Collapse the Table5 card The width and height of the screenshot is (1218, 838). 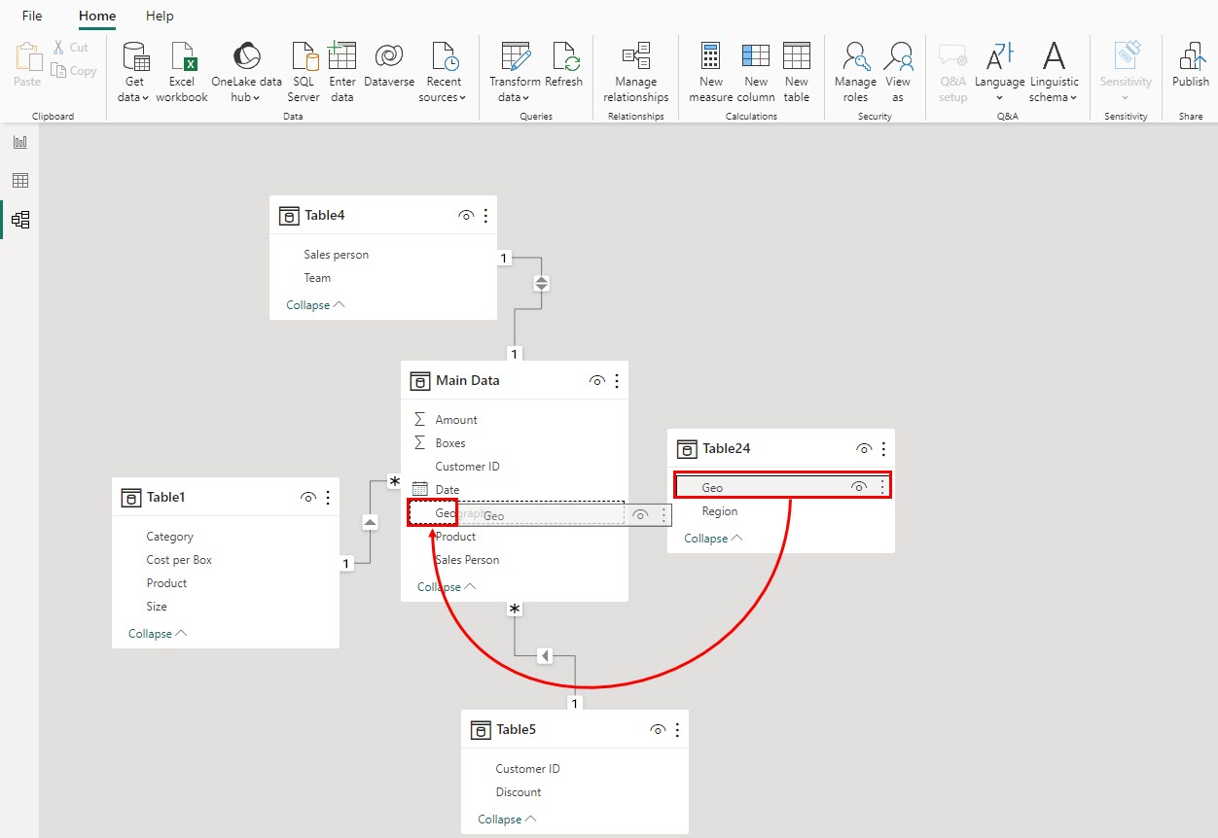pyautogui.click(x=507, y=820)
